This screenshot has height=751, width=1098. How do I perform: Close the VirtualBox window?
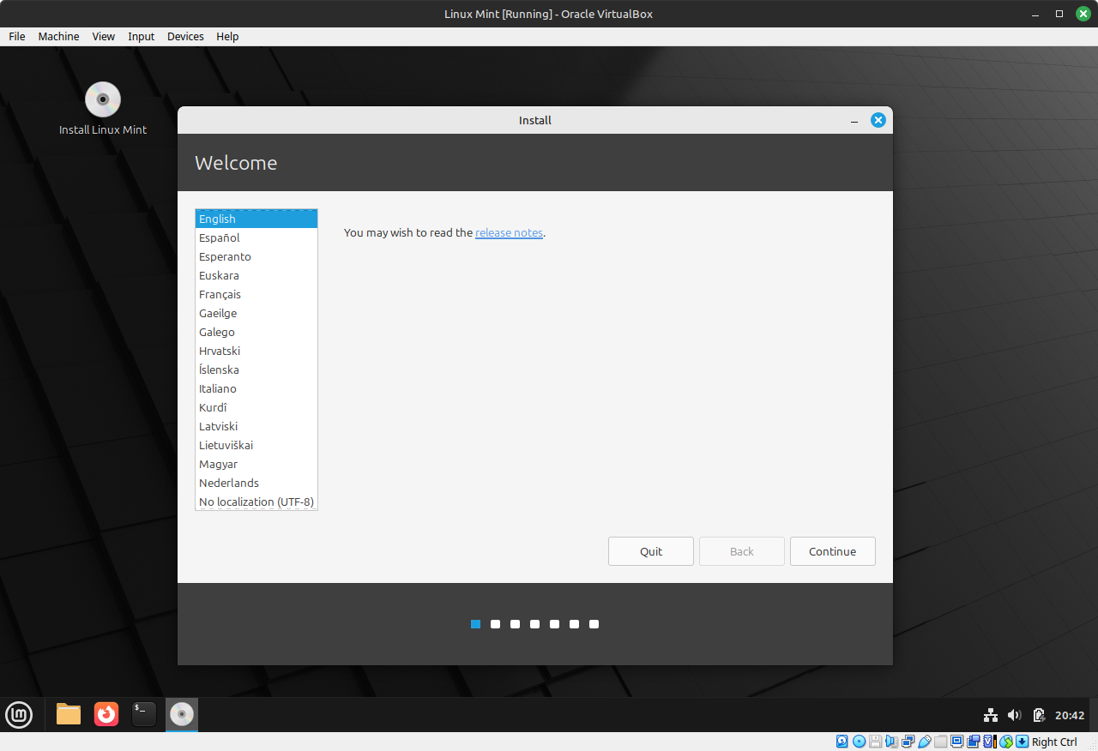click(x=1083, y=14)
